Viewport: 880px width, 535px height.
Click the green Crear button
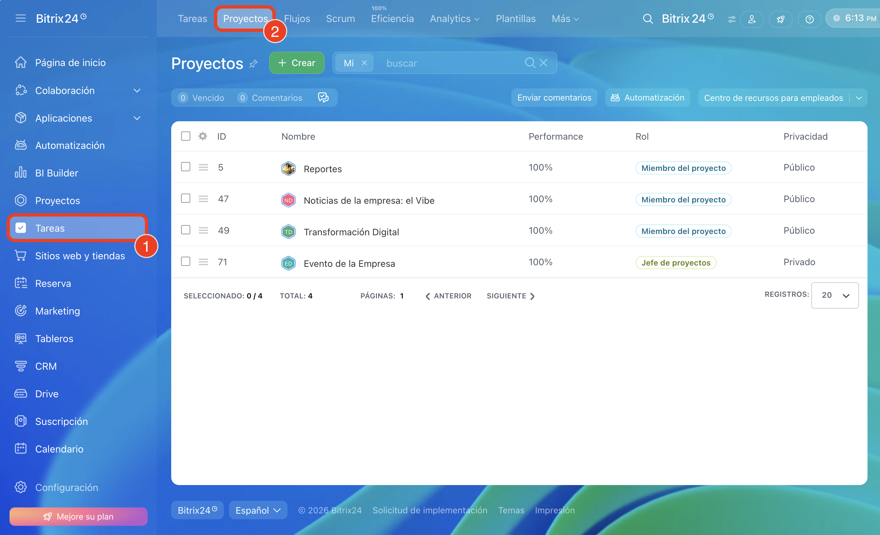[297, 63]
